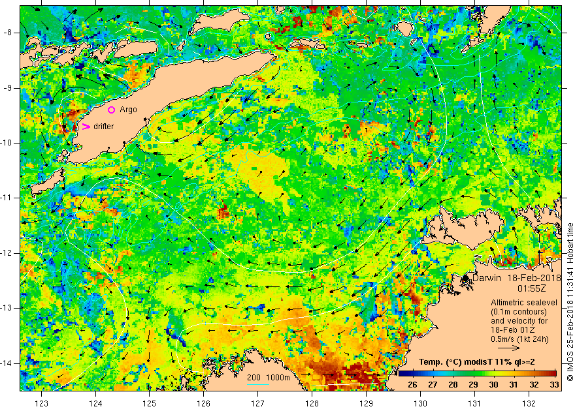Click the 'Argo' label text
Viewport: 575px width, 411px height.
128,110
